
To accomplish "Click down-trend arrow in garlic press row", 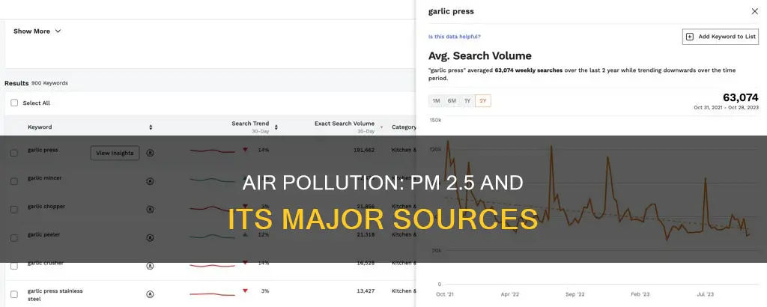I will pyautogui.click(x=245, y=150).
